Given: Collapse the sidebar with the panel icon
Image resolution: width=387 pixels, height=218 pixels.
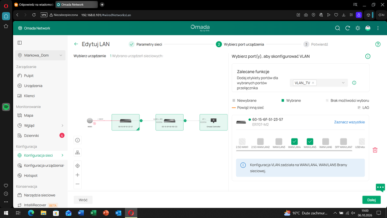Looking at the screenshot, I should 20,43.
